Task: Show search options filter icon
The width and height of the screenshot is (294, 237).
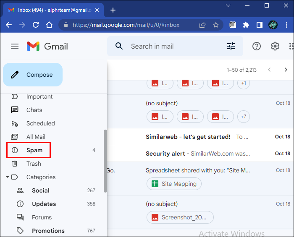Action: click(231, 46)
